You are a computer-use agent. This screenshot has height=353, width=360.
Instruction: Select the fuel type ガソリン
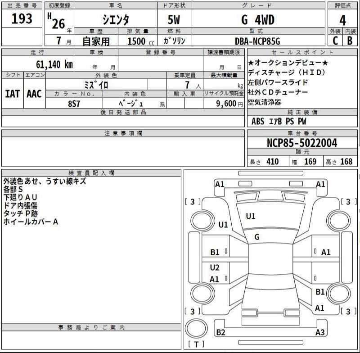(x=174, y=41)
